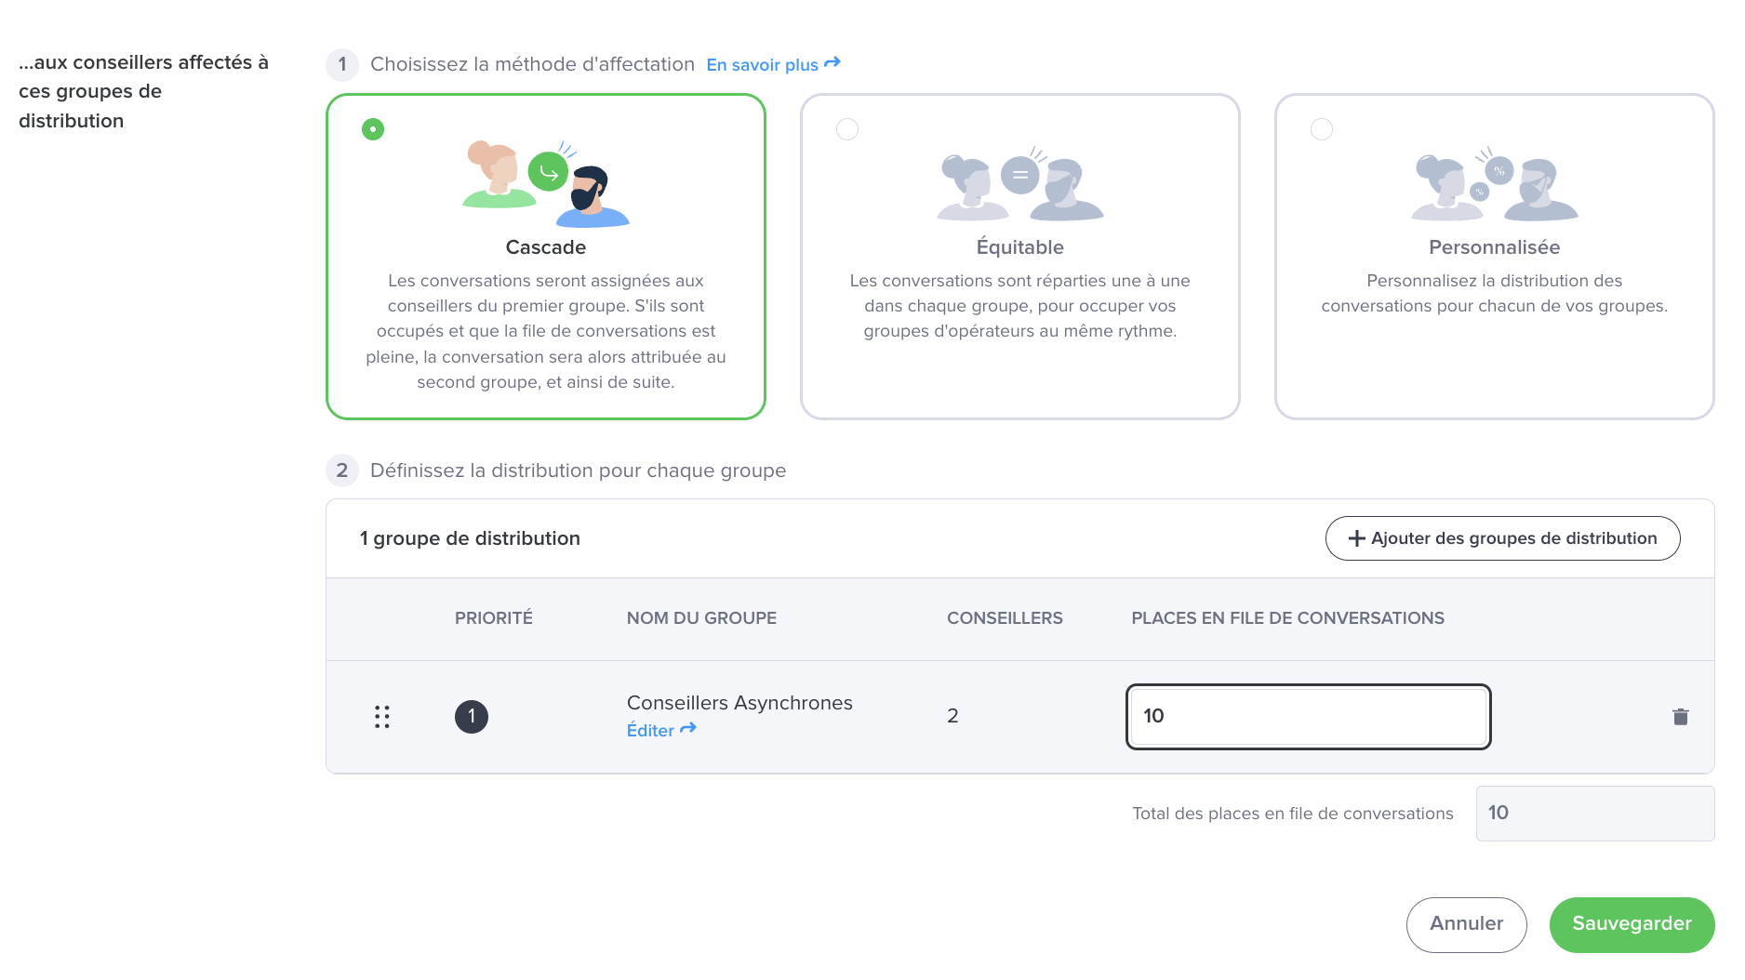The image size is (1745, 980).
Task: Focus the places en file input showing 10
Action: point(1308,716)
